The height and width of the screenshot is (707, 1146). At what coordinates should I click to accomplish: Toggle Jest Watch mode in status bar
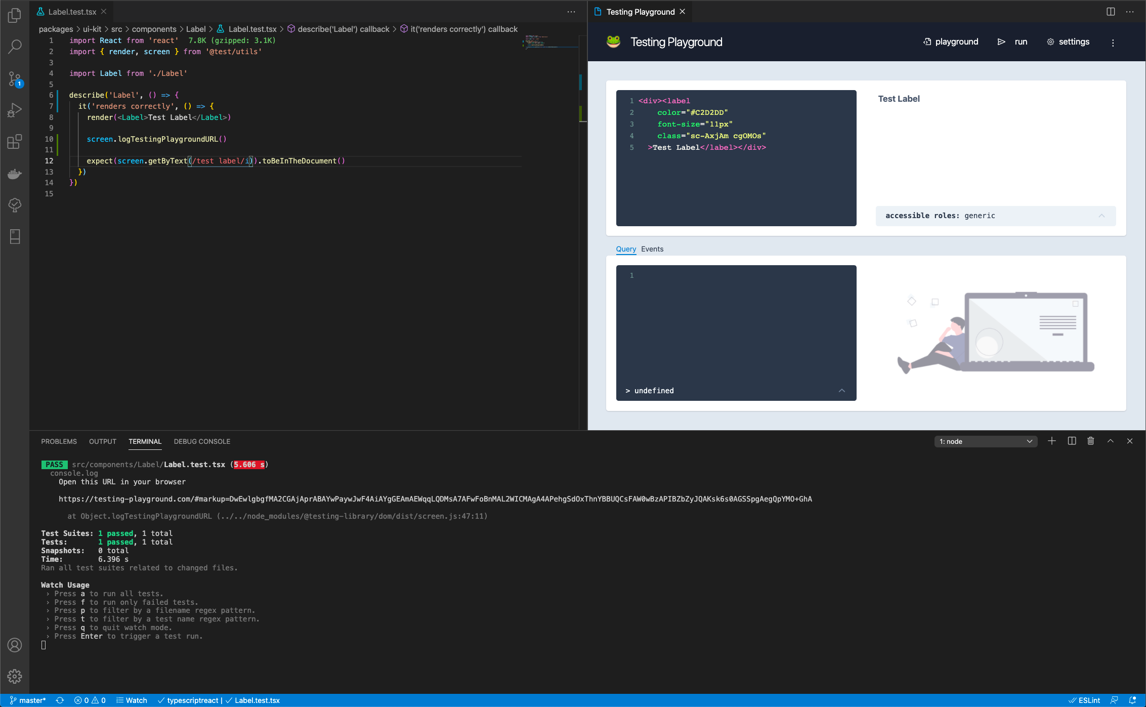(132, 700)
